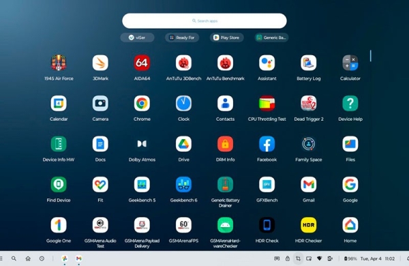
Task: Launch Google One
Action: tap(59, 225)
